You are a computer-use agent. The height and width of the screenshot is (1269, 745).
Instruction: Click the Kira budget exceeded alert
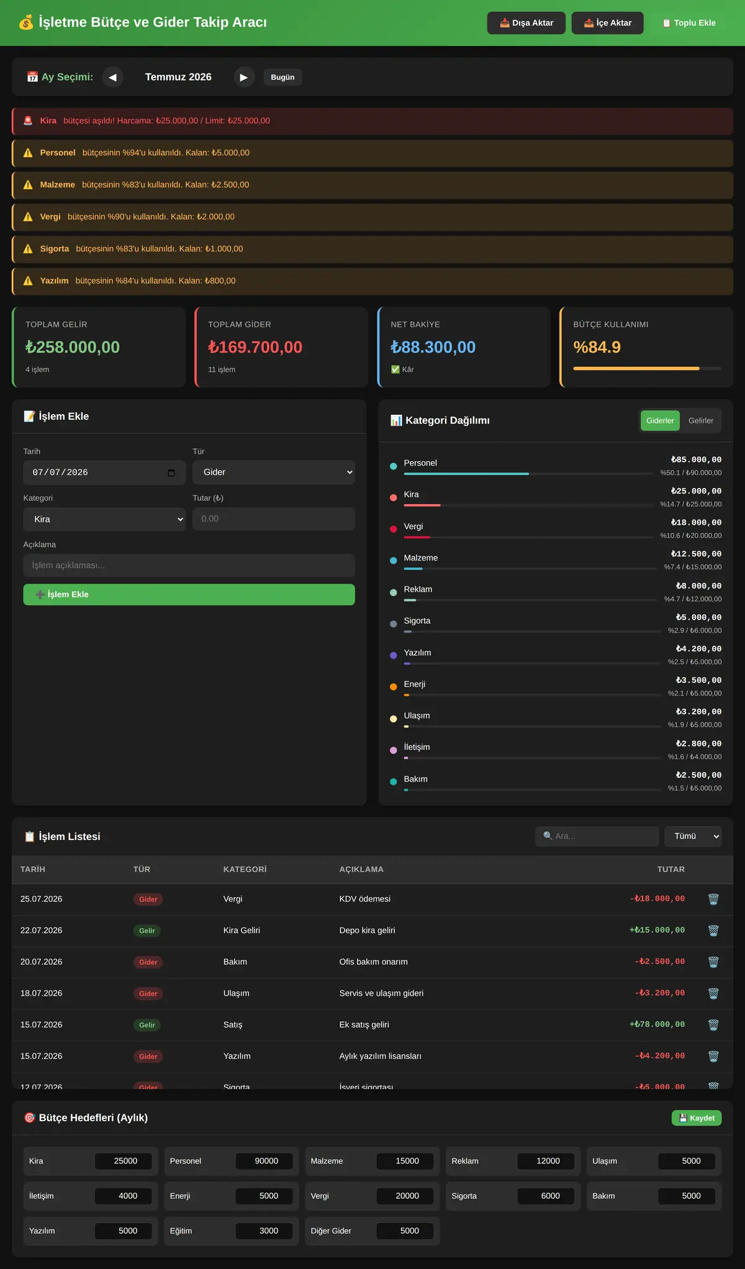click(x=372, y=121)
